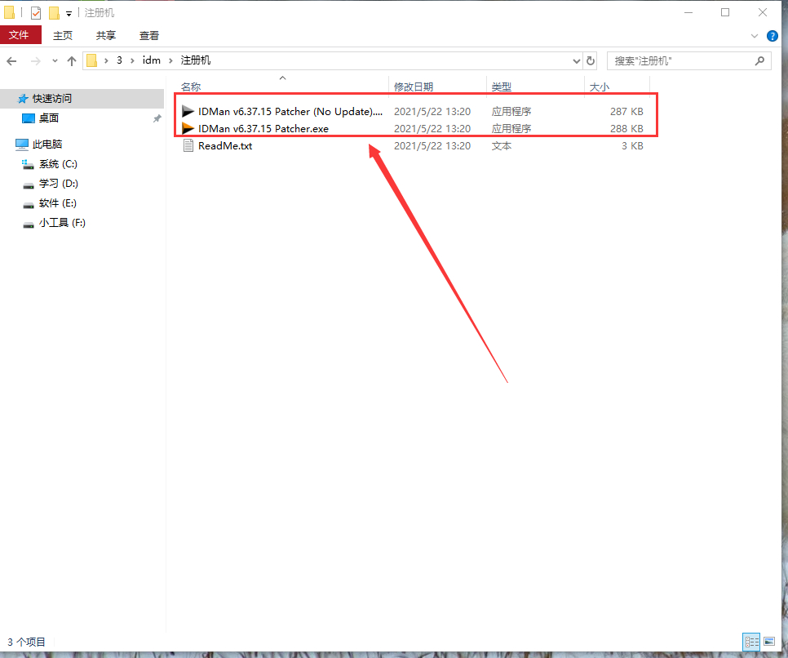Maximize the 注册机 window
This screenshot has height=658, width=788.
725,12
